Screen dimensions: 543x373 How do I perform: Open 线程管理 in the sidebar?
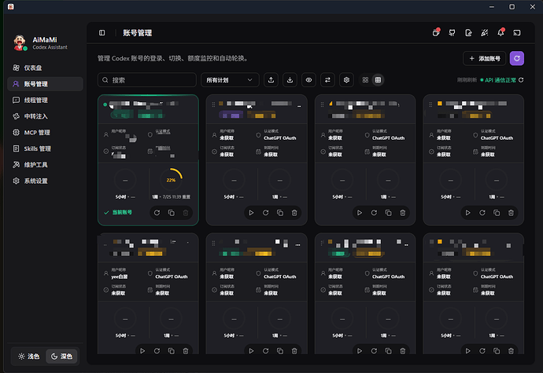pyautogui.click(x=45, y=101)
